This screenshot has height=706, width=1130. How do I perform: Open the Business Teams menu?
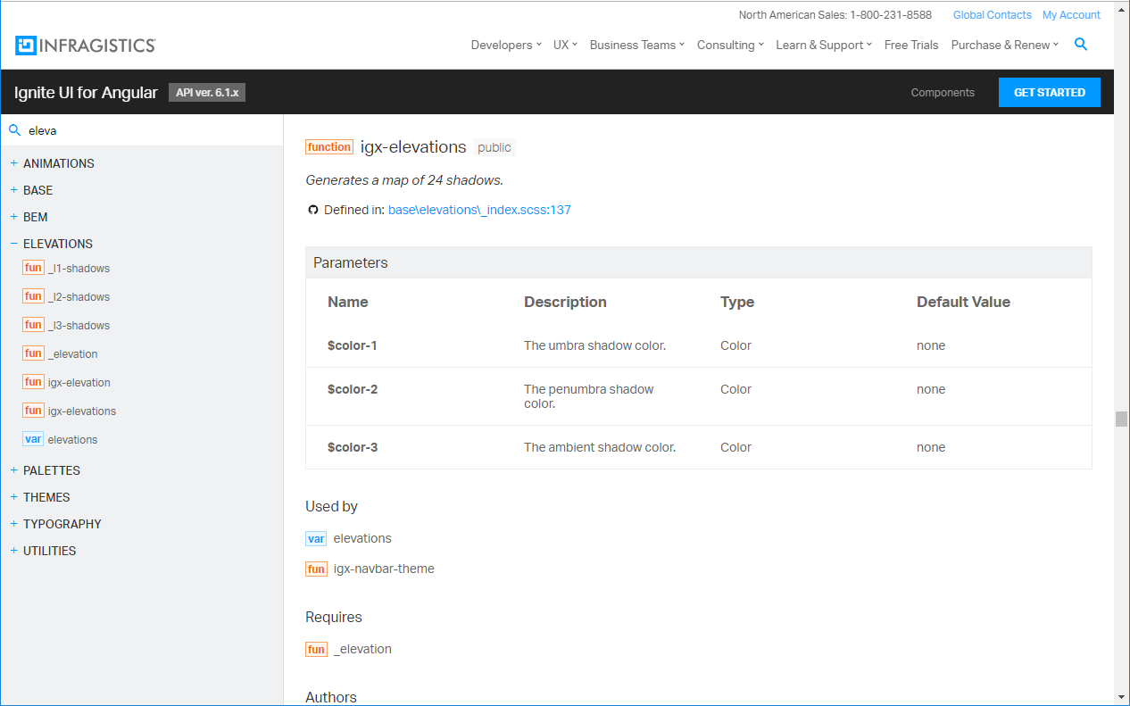coord(637,46)
